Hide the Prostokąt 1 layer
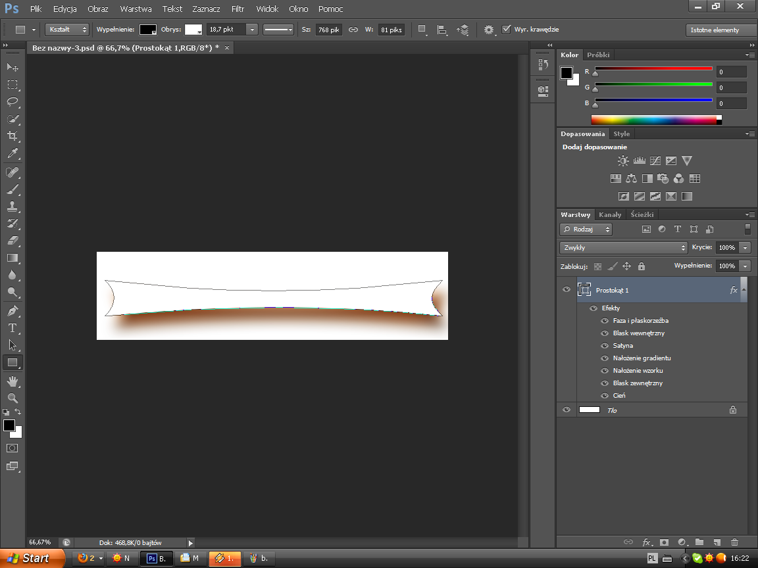The width and height of the screenshot is (758, 568). 567,290
